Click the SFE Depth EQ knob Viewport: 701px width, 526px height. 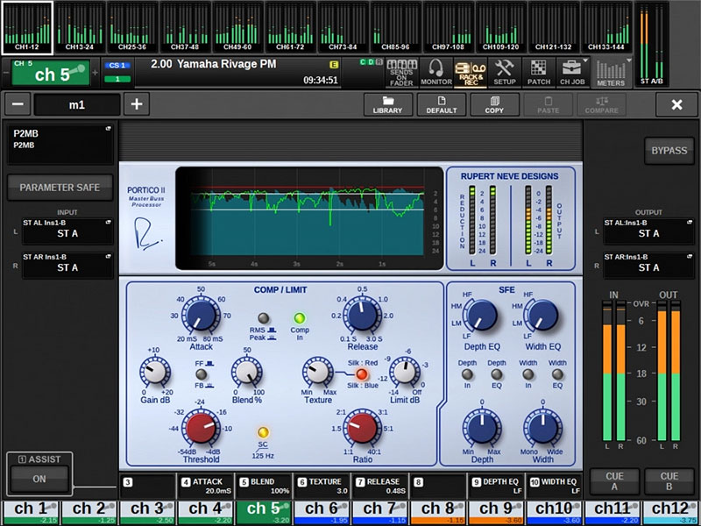click(x=481, y=316)
